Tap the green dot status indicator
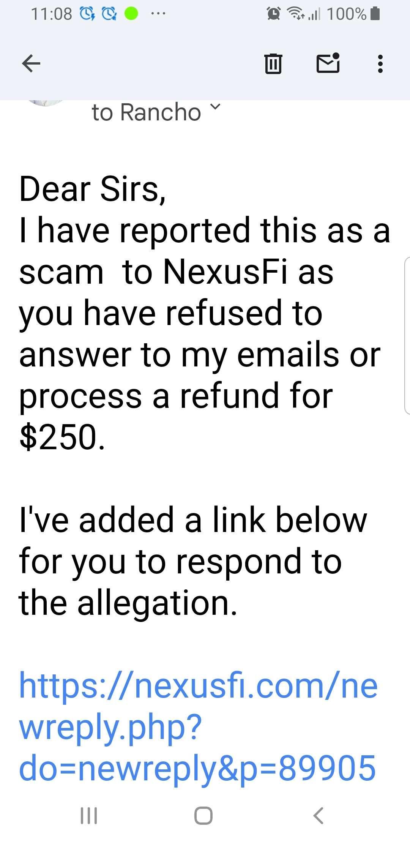The width and height of the screenshot is (410, 843). click(131, 14)
